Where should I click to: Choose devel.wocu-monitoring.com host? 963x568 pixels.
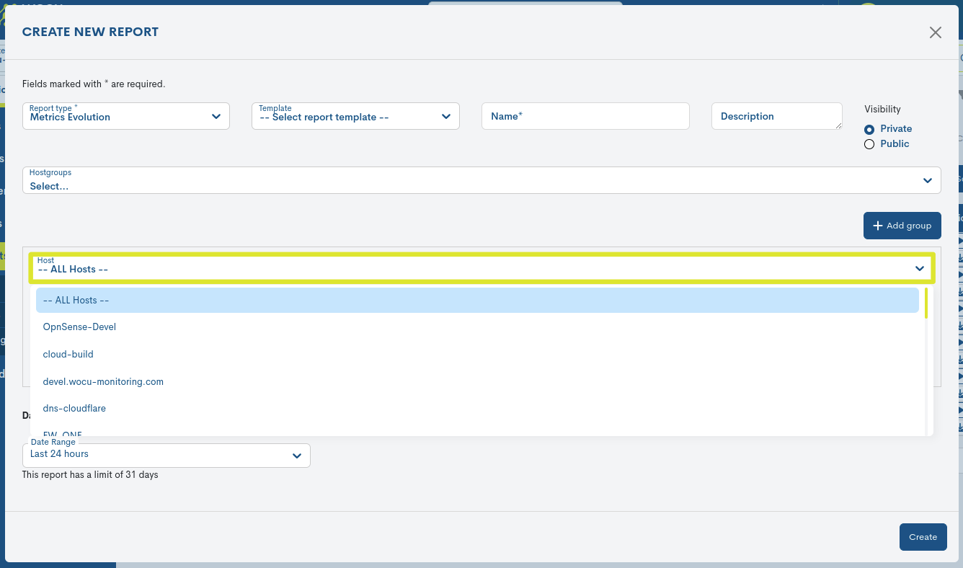coord(477,382)
